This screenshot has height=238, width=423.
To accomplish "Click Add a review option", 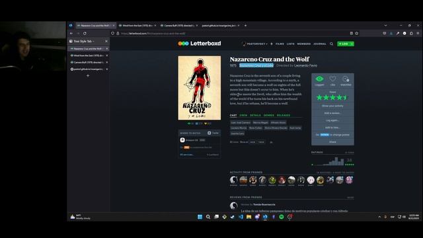I will point(332,113).
